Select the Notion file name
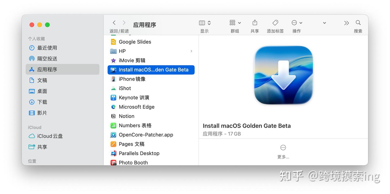 [x=126, y=116]
